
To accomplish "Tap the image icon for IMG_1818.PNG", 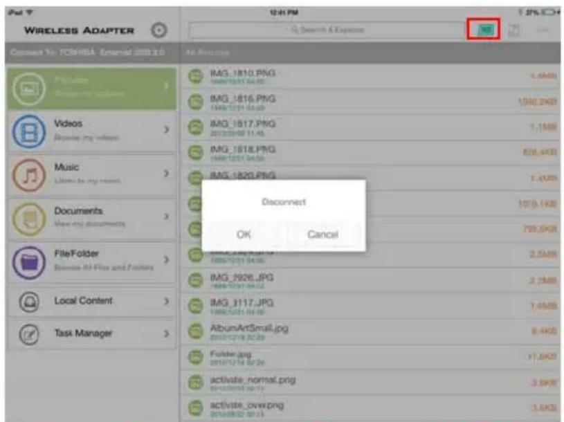I will pyautogui.click(x=196, y=152).
